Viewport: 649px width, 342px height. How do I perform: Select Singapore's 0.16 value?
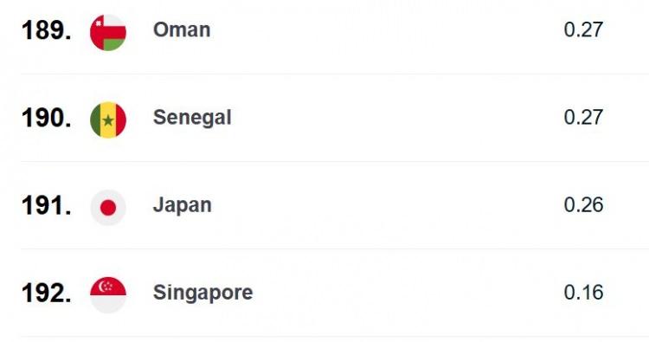[583, 293]
